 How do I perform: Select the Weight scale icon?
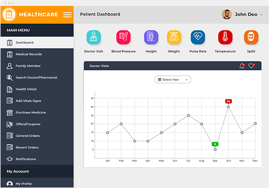click(174, 37)
